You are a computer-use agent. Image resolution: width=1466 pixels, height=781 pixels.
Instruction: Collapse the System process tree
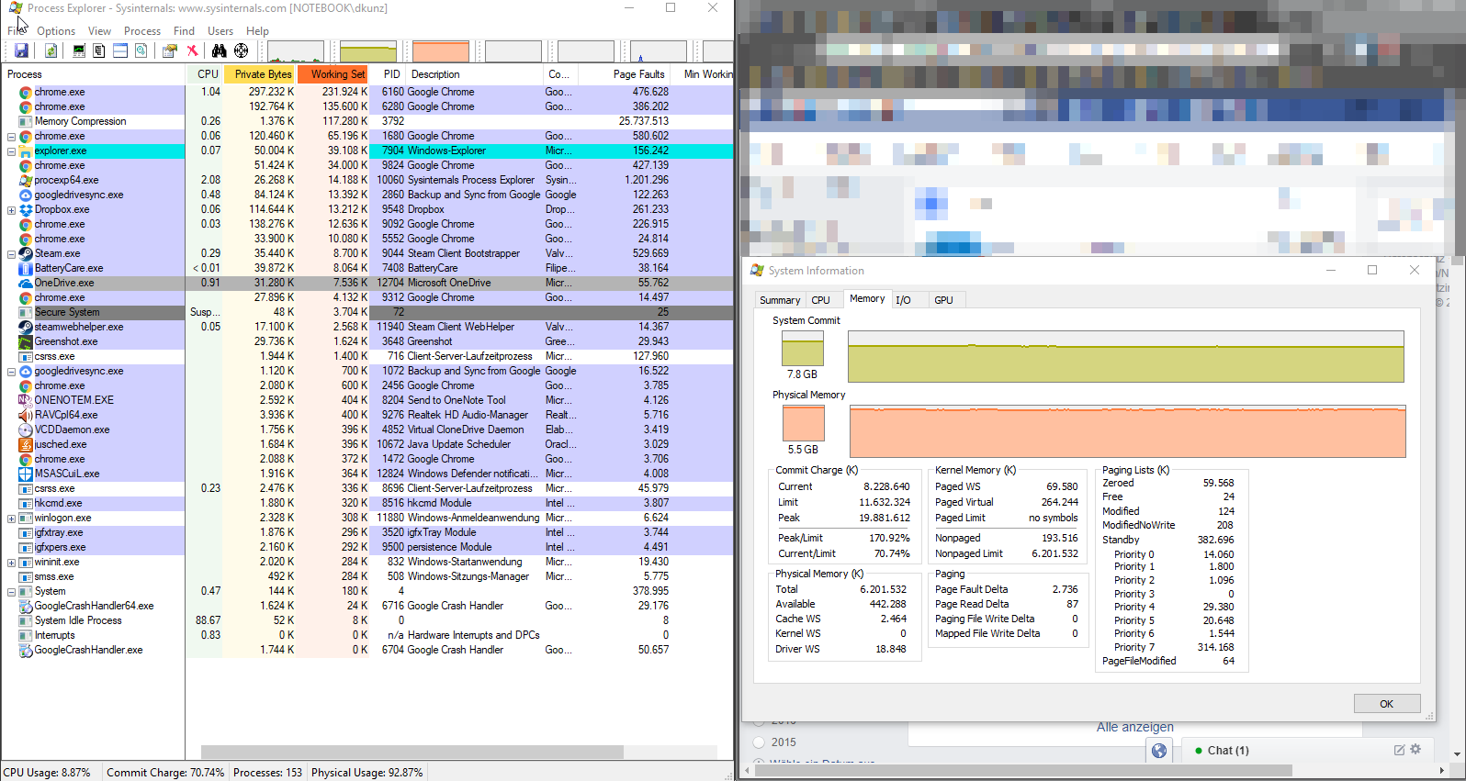click(11, 592)
